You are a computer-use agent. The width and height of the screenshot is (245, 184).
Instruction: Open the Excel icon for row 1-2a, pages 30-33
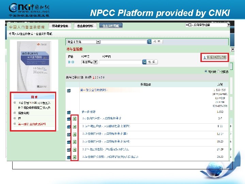pyautogui.click(x=75, y=157)
